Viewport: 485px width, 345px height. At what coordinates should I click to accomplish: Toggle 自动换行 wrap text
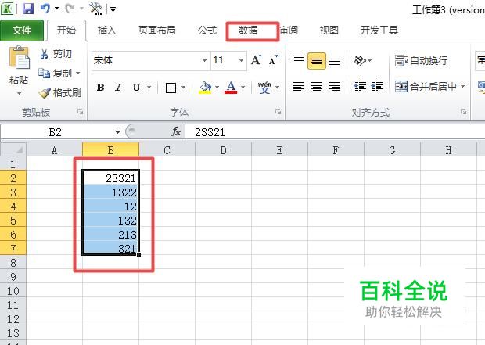click(x=421, y=61)
